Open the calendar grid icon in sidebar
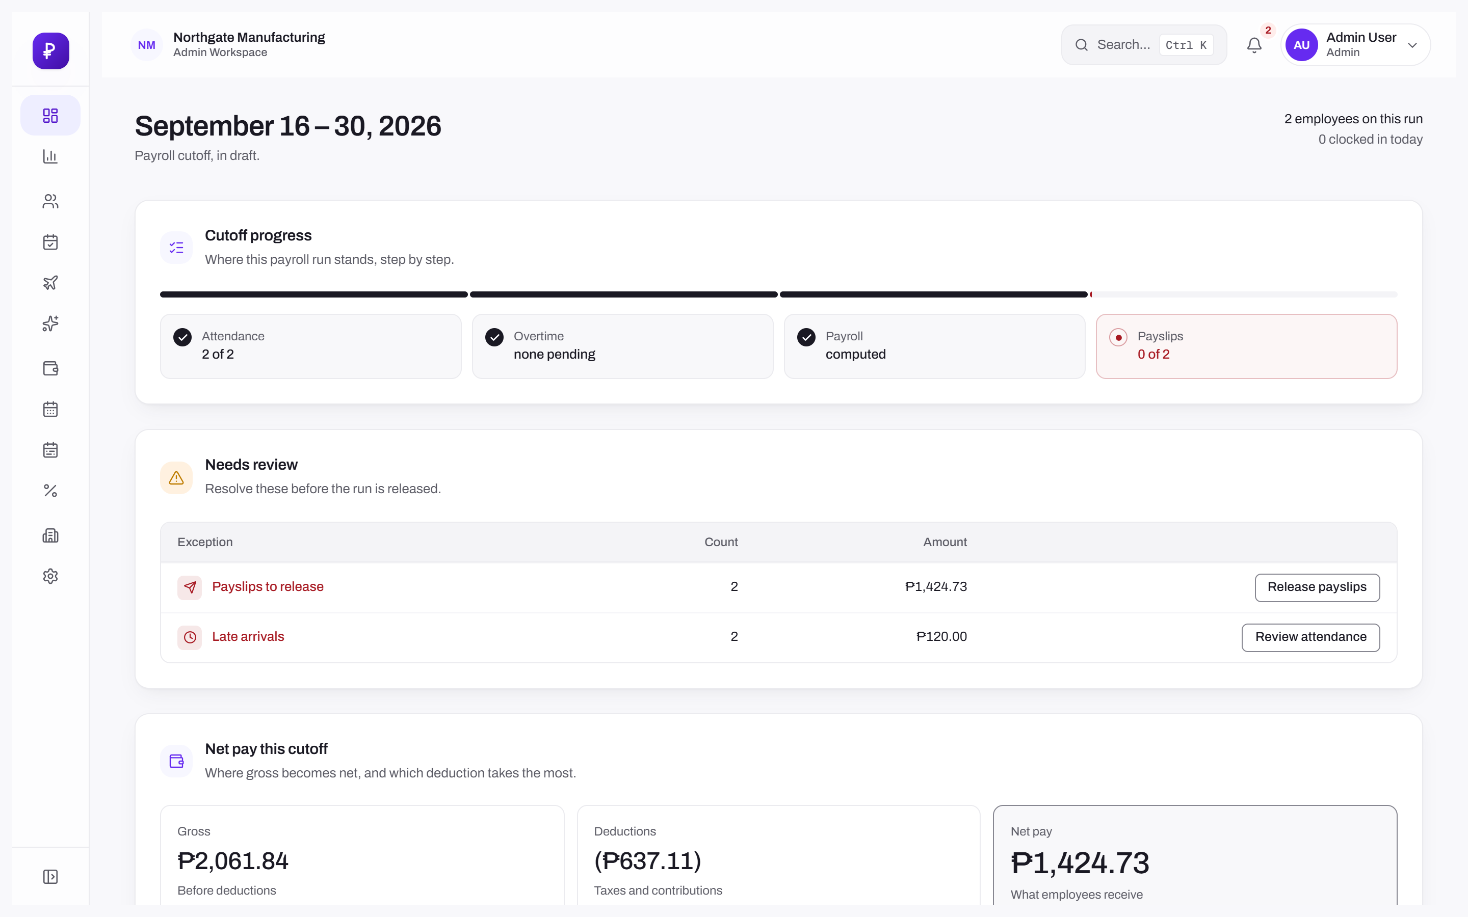The width and height of the screenshot is (1468, 917). click(50, 410)
